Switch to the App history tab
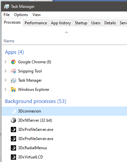 [x=61, y=23]
